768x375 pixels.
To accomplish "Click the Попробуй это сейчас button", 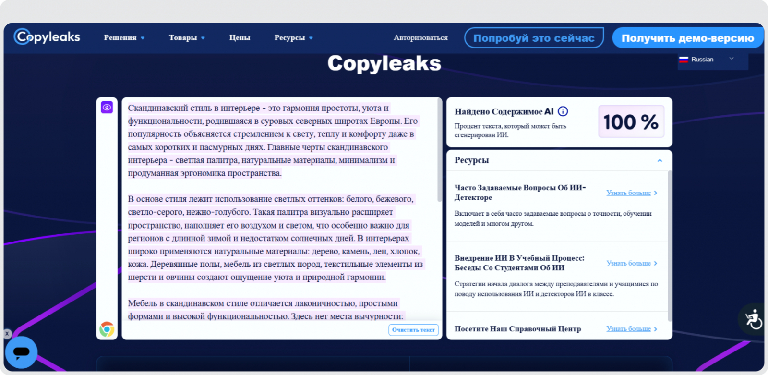I will click(534, 38).
